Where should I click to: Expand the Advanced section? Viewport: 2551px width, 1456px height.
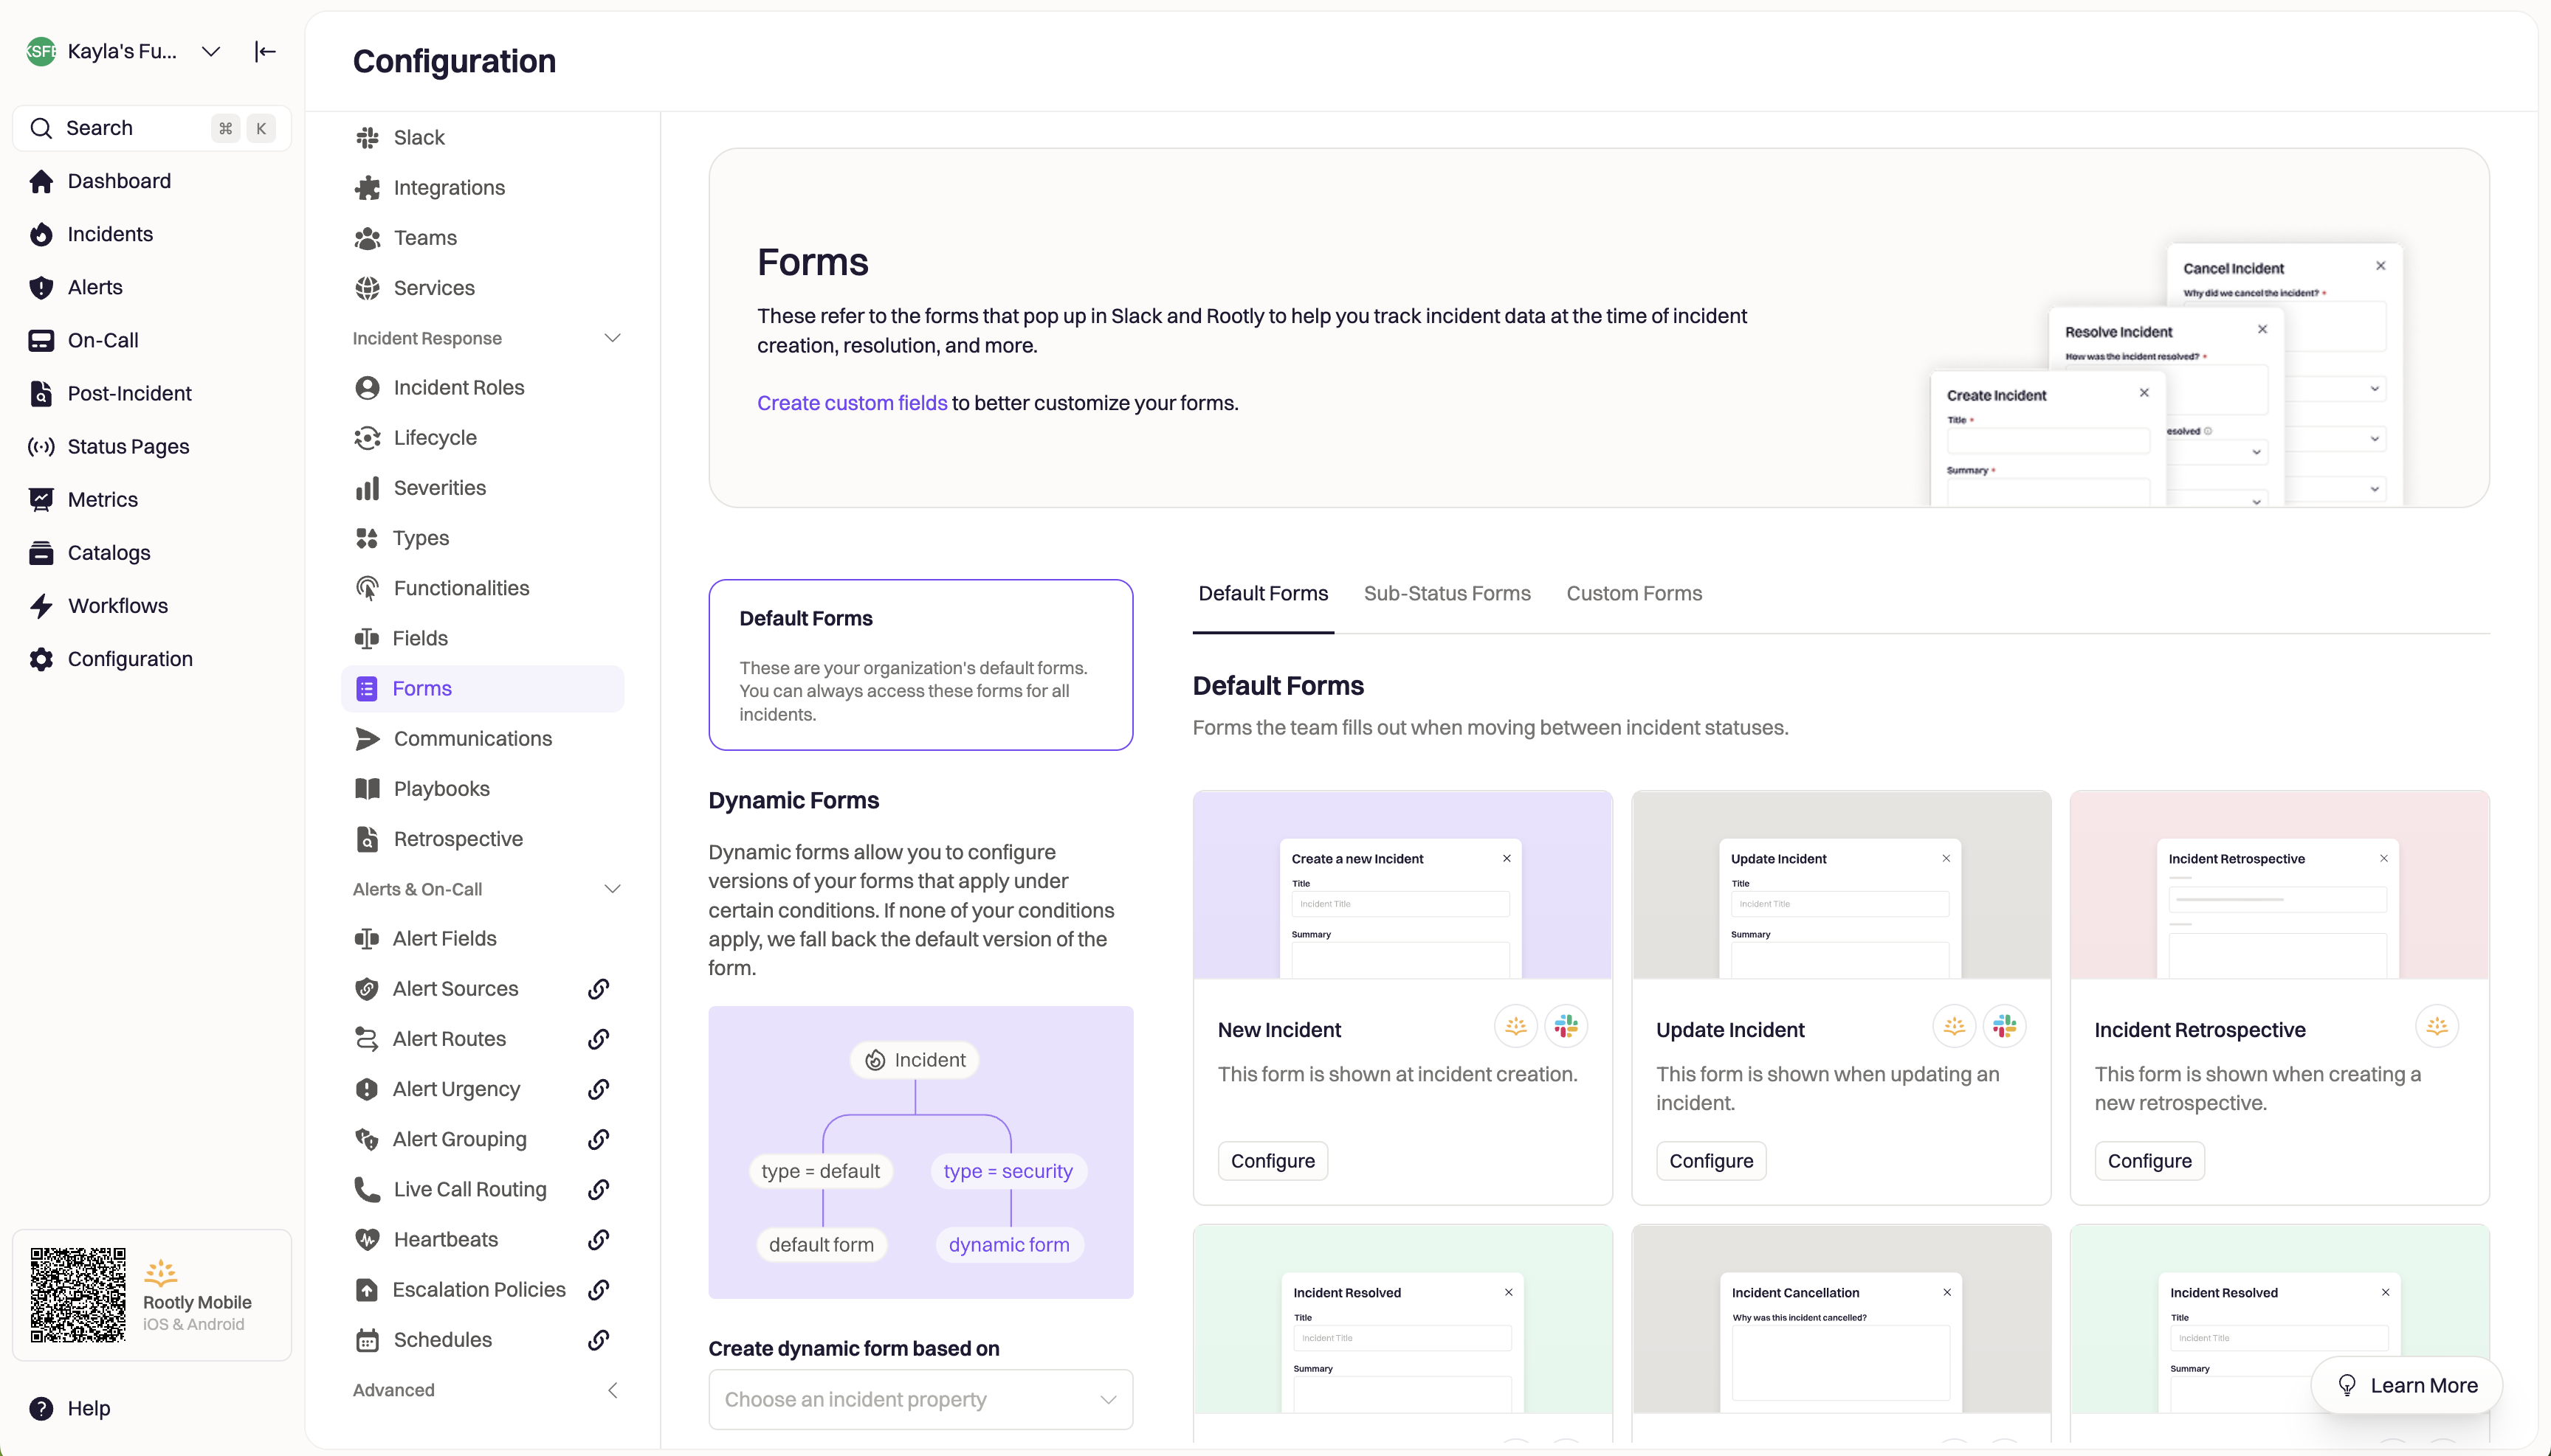click(613, 1390)
